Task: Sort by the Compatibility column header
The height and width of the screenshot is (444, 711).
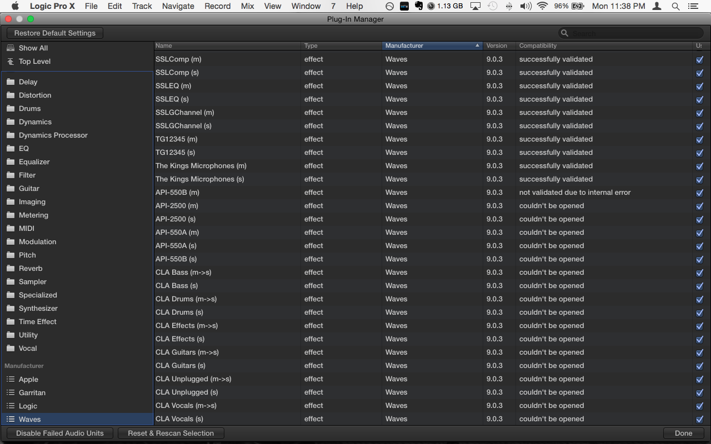Action: [x=604, y=46]
